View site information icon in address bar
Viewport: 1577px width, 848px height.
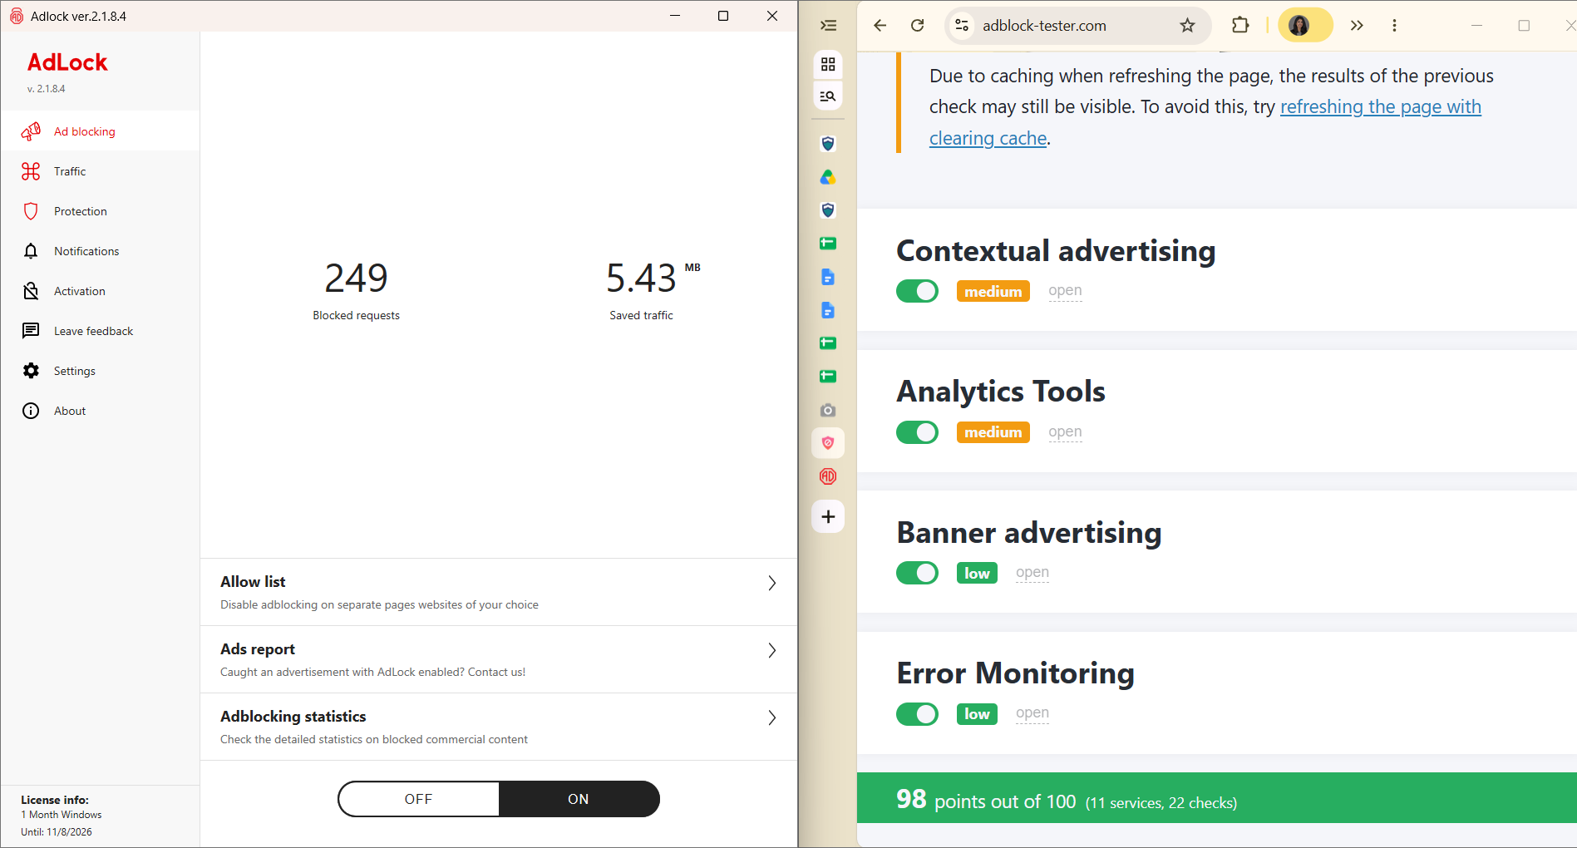coord(962,26)
